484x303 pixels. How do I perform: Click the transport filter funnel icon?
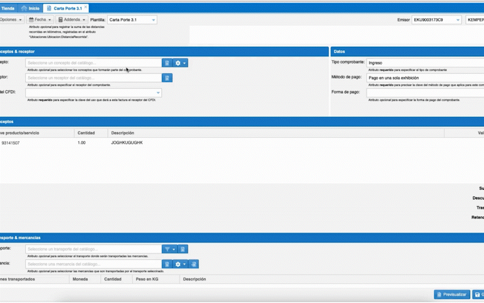point(169,249)
